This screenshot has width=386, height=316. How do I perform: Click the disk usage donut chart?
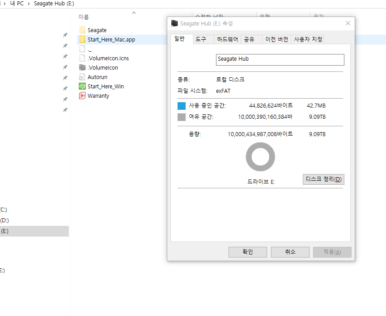pyautogui.click(x=260, y=157)
